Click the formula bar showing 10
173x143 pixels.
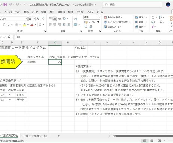94,37
